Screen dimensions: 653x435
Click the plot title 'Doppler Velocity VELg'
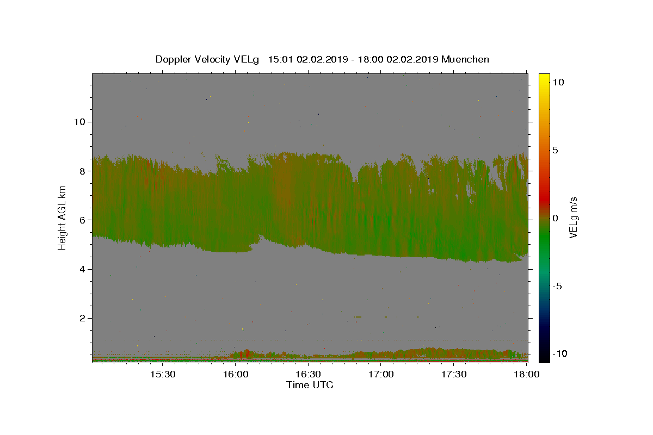(207, 59)
